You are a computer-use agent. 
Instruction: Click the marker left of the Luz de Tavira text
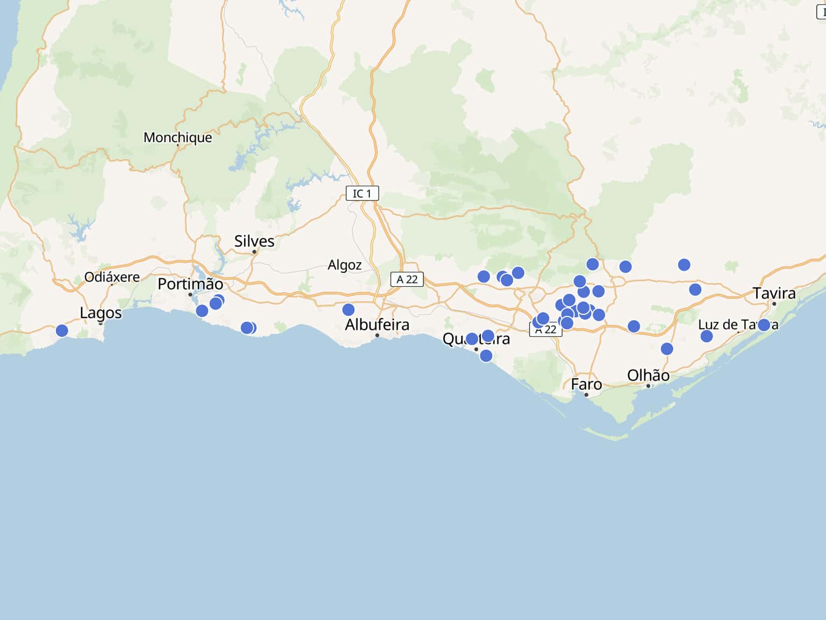pyautogui.click(x=707, y=336)
